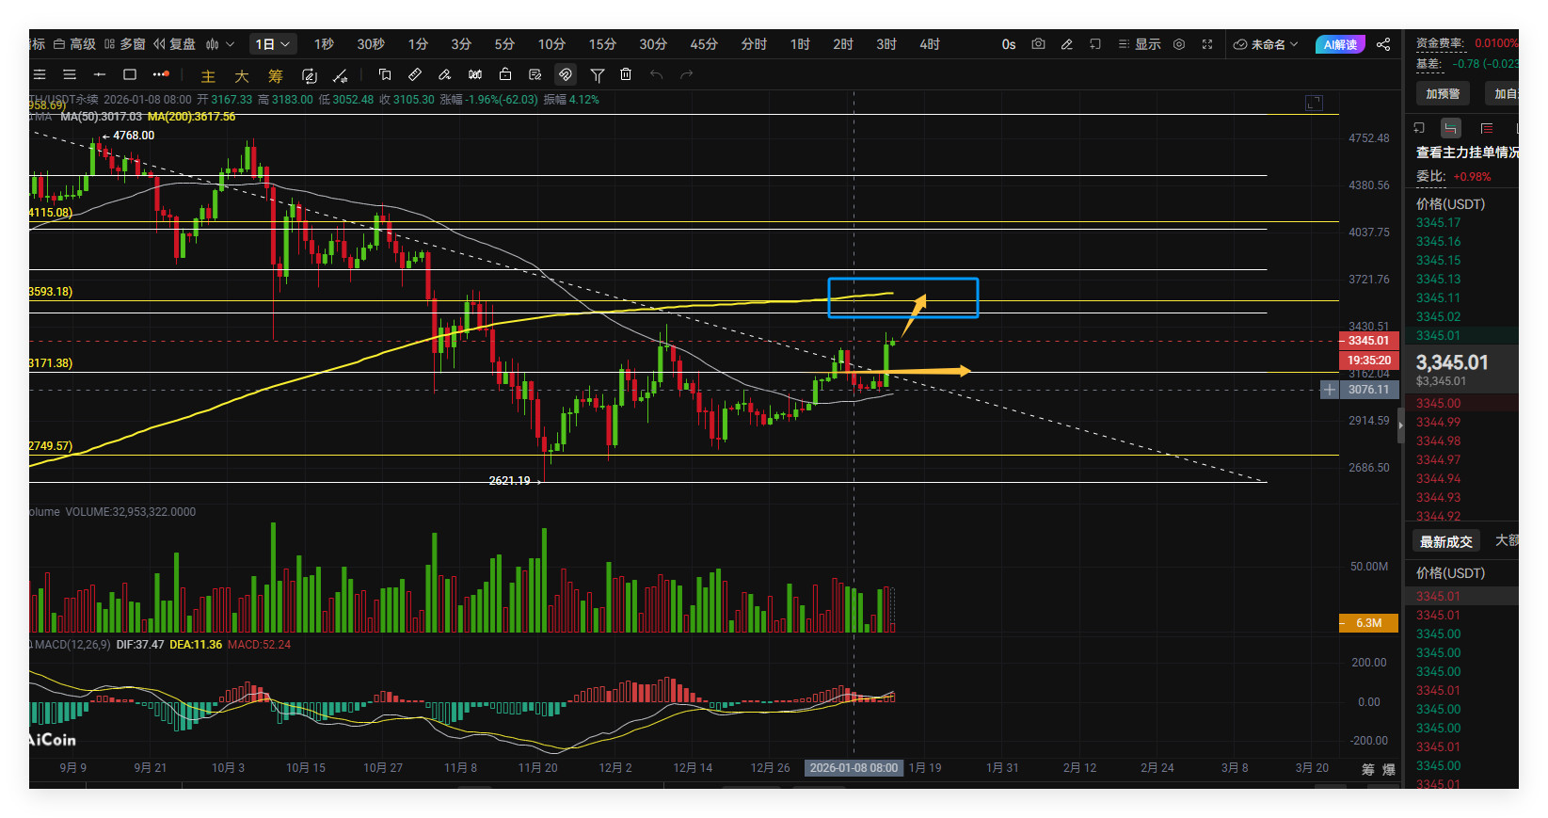Enter fullscreen mode from top toolbar
Screen dimensions: 1548x818
1207,44
